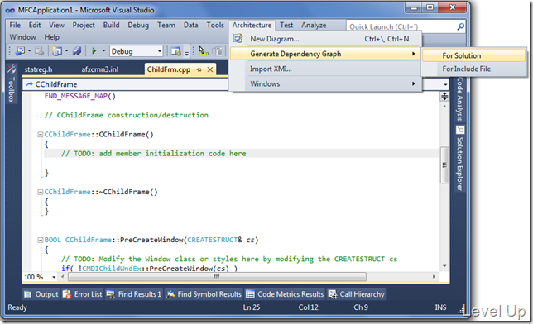
Task: Open the Error List panel tab
Action: point(83,294)
